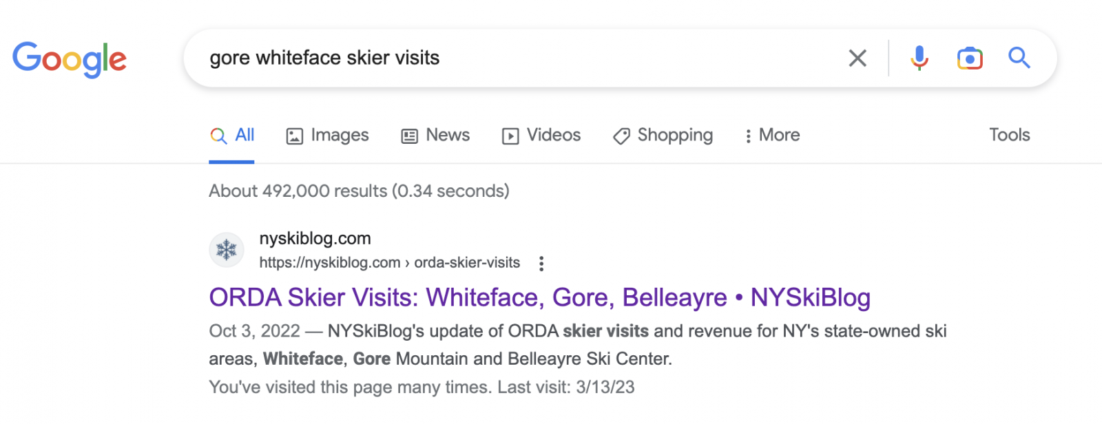Screen dimensions: 1102x424
Task: Expand the More search options menu
Action: coord(771,136)
